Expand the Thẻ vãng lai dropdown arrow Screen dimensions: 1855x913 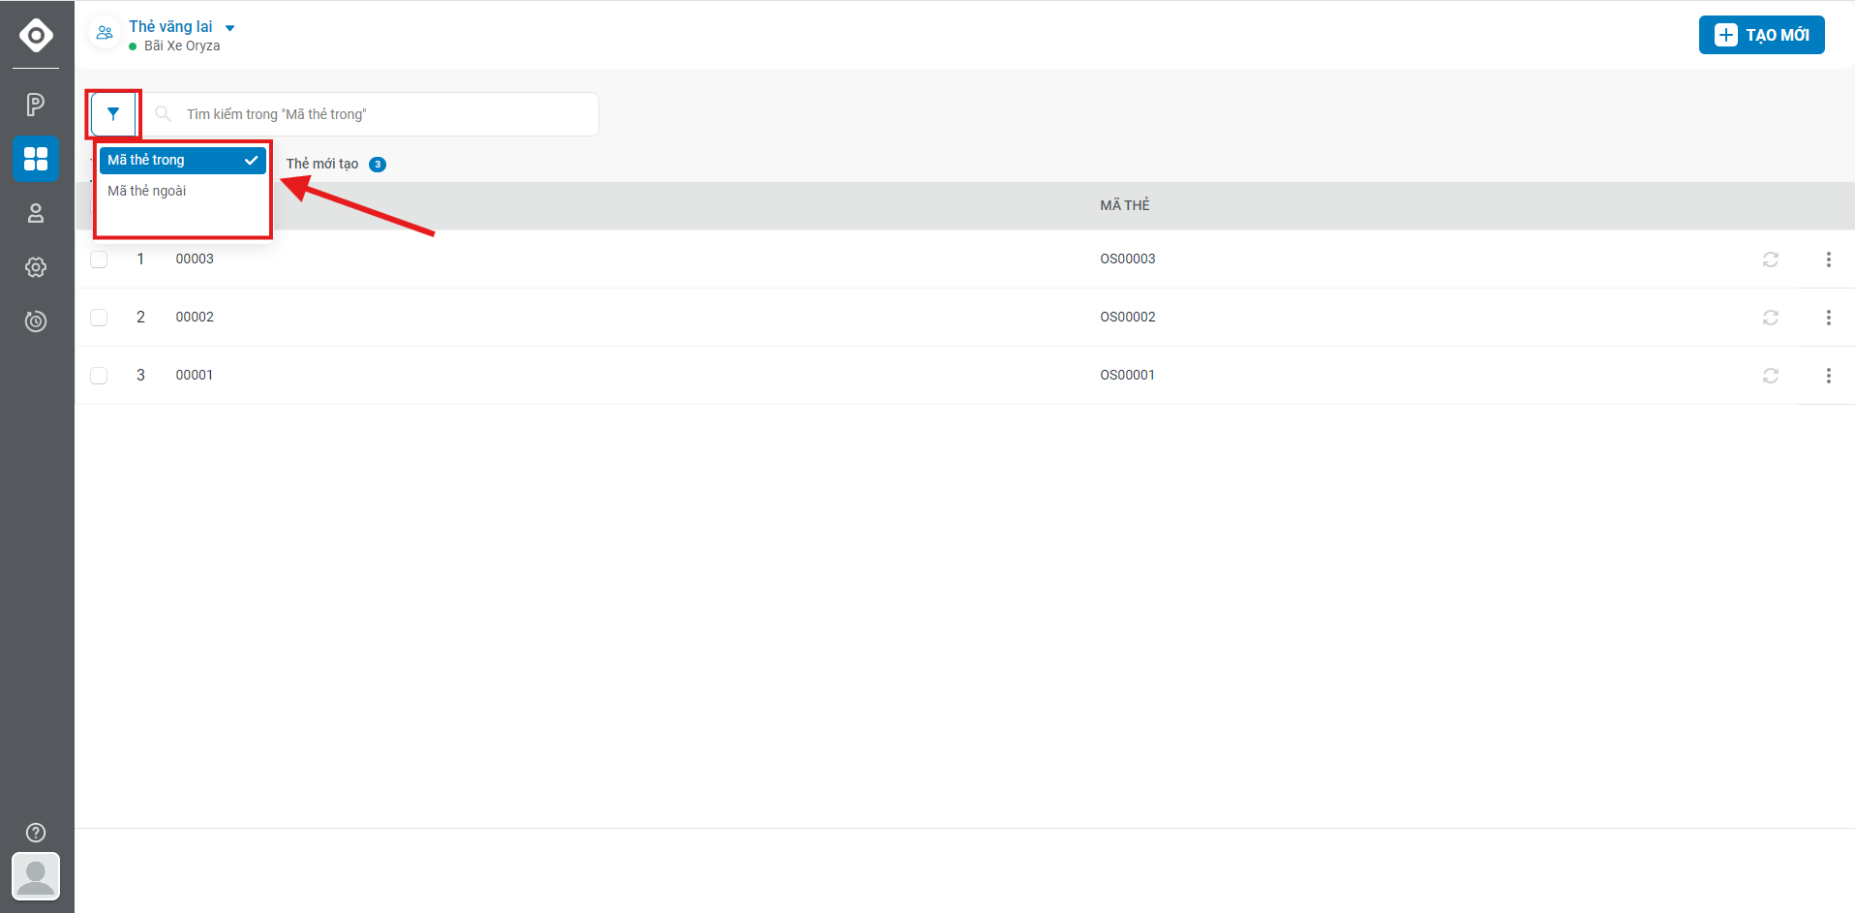pos(229,28)
